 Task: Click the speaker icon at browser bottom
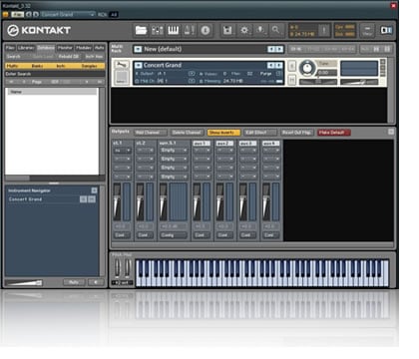click(x=96, y=282)
